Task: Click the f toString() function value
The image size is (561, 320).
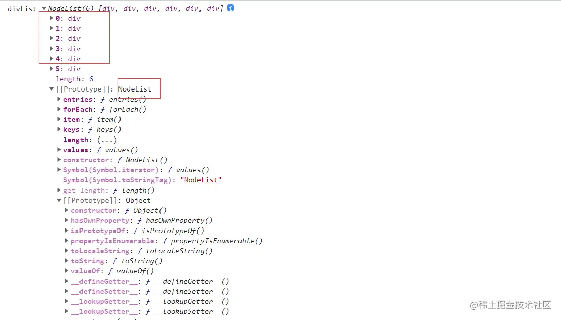Action: coord(137,261)
